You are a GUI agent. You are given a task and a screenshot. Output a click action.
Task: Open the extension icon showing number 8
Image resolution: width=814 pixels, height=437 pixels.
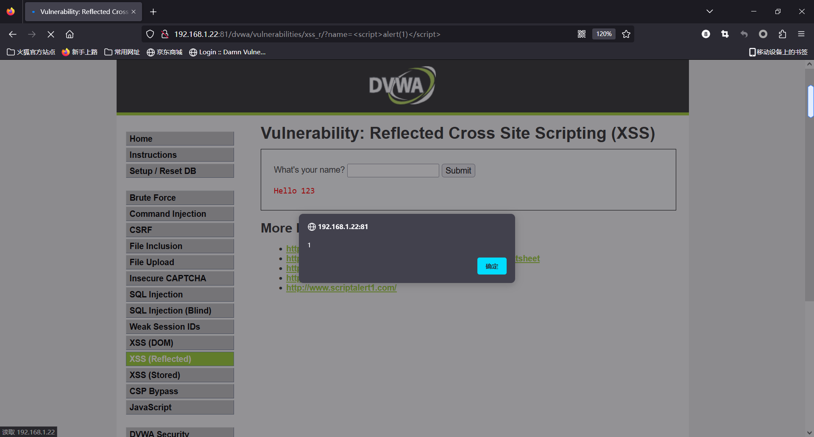click(706, 34)
